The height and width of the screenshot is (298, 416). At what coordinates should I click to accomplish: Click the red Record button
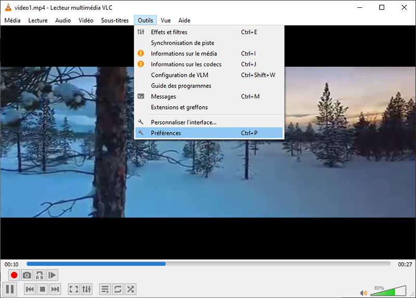pos(14,275)
